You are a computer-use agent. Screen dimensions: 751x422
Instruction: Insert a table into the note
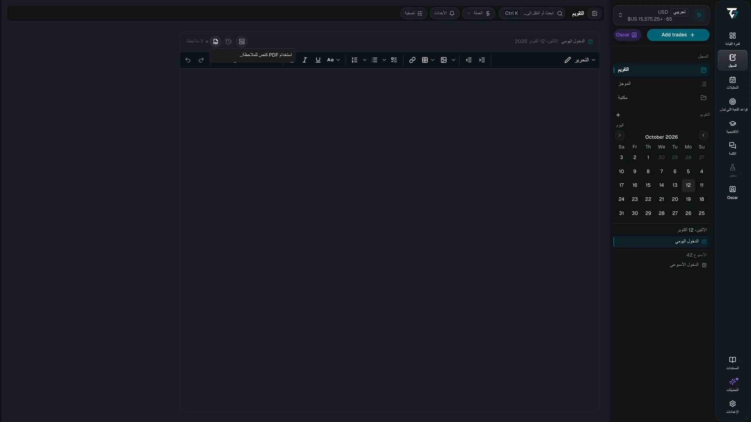click(425, 60)
